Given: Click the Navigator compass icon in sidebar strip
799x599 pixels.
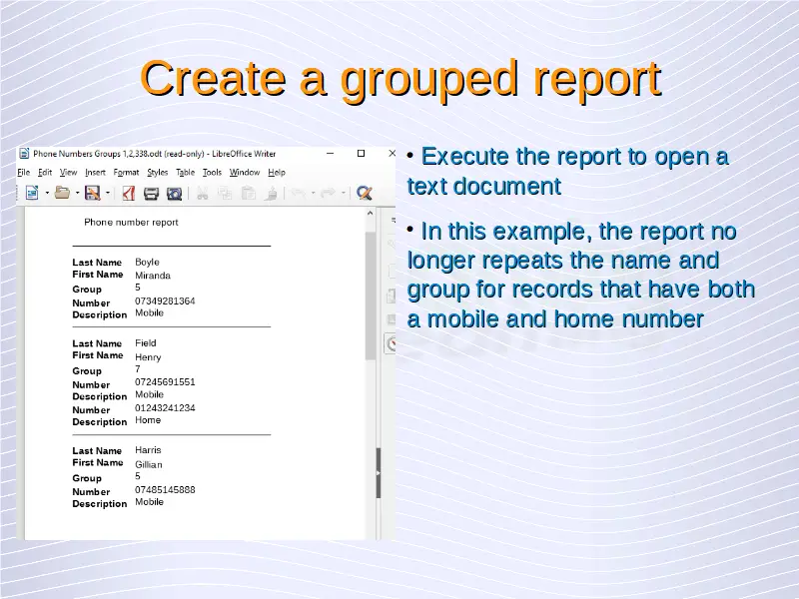Looking at the screenshot, I should click(x=392, y=344).
